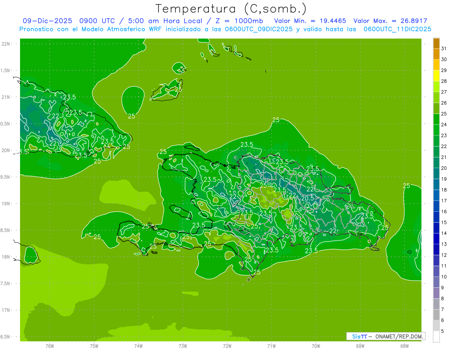Click the "31" value on the color scale
Image resolution: width=454 pixels, height=351 pixels.
[x=444, y=48]
